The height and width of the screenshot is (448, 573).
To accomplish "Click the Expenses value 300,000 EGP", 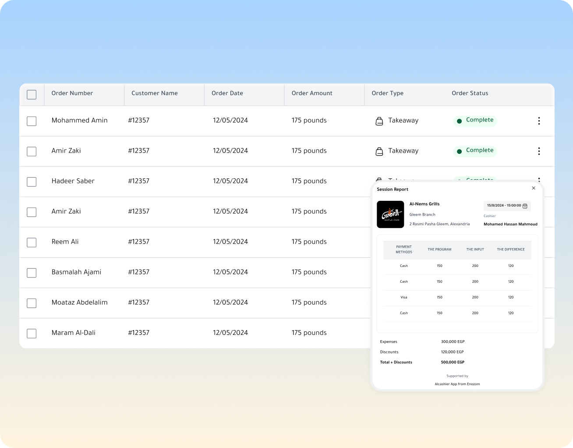I will (453, 341).
